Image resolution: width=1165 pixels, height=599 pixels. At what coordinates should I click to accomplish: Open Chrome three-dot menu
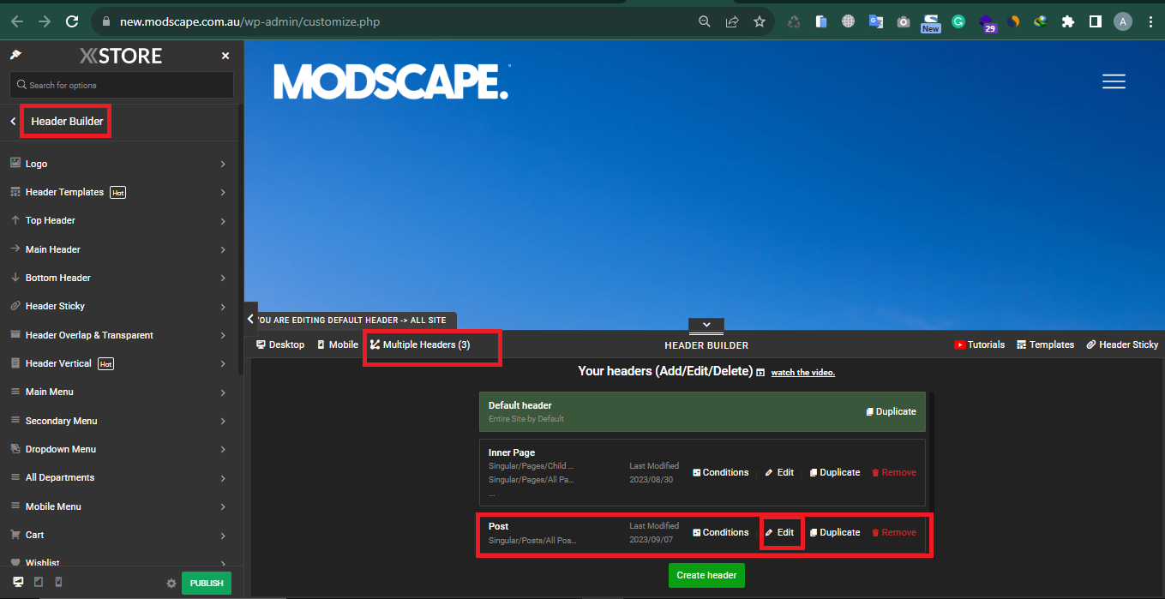[1150, 21]
